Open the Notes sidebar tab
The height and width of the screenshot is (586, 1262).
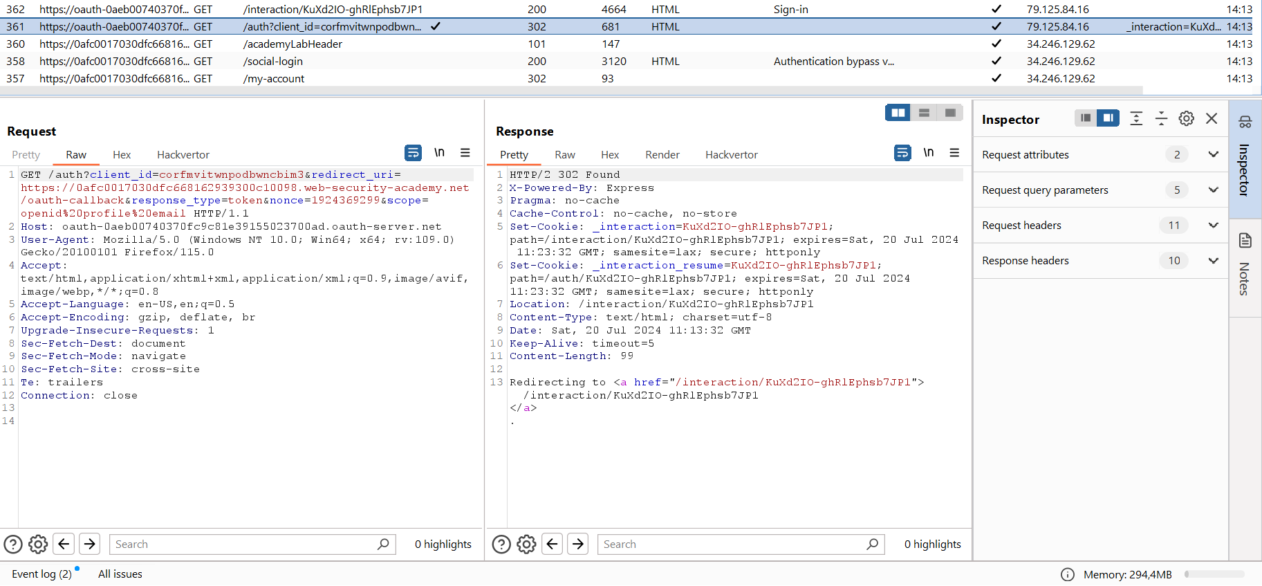(1245, 267)
